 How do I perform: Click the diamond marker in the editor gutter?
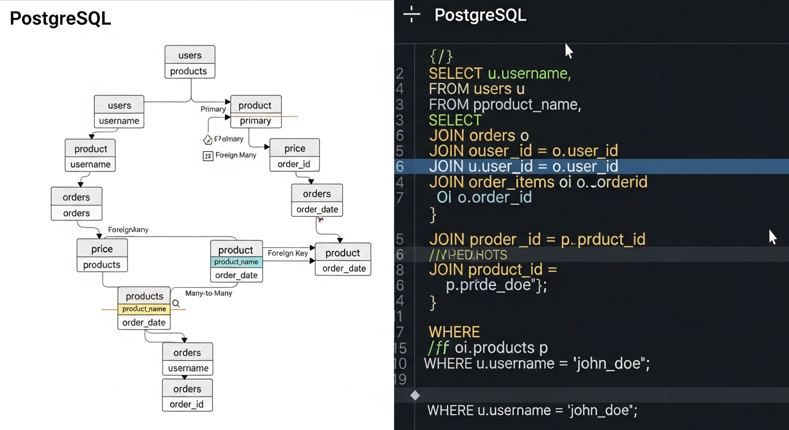[x=415, y=395]
